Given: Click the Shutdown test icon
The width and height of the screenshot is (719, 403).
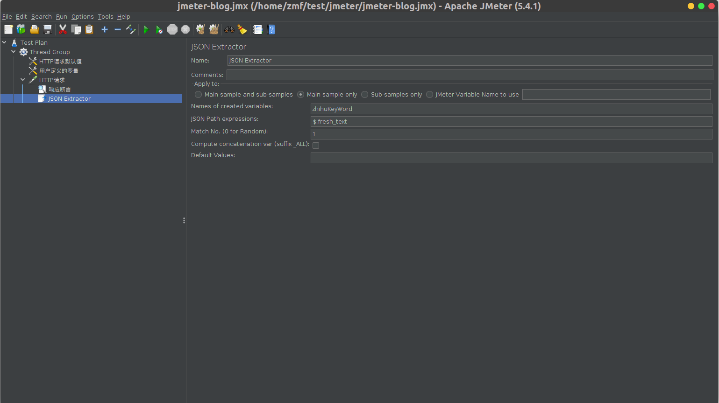Looking at the screenshot, I should 185,29.
